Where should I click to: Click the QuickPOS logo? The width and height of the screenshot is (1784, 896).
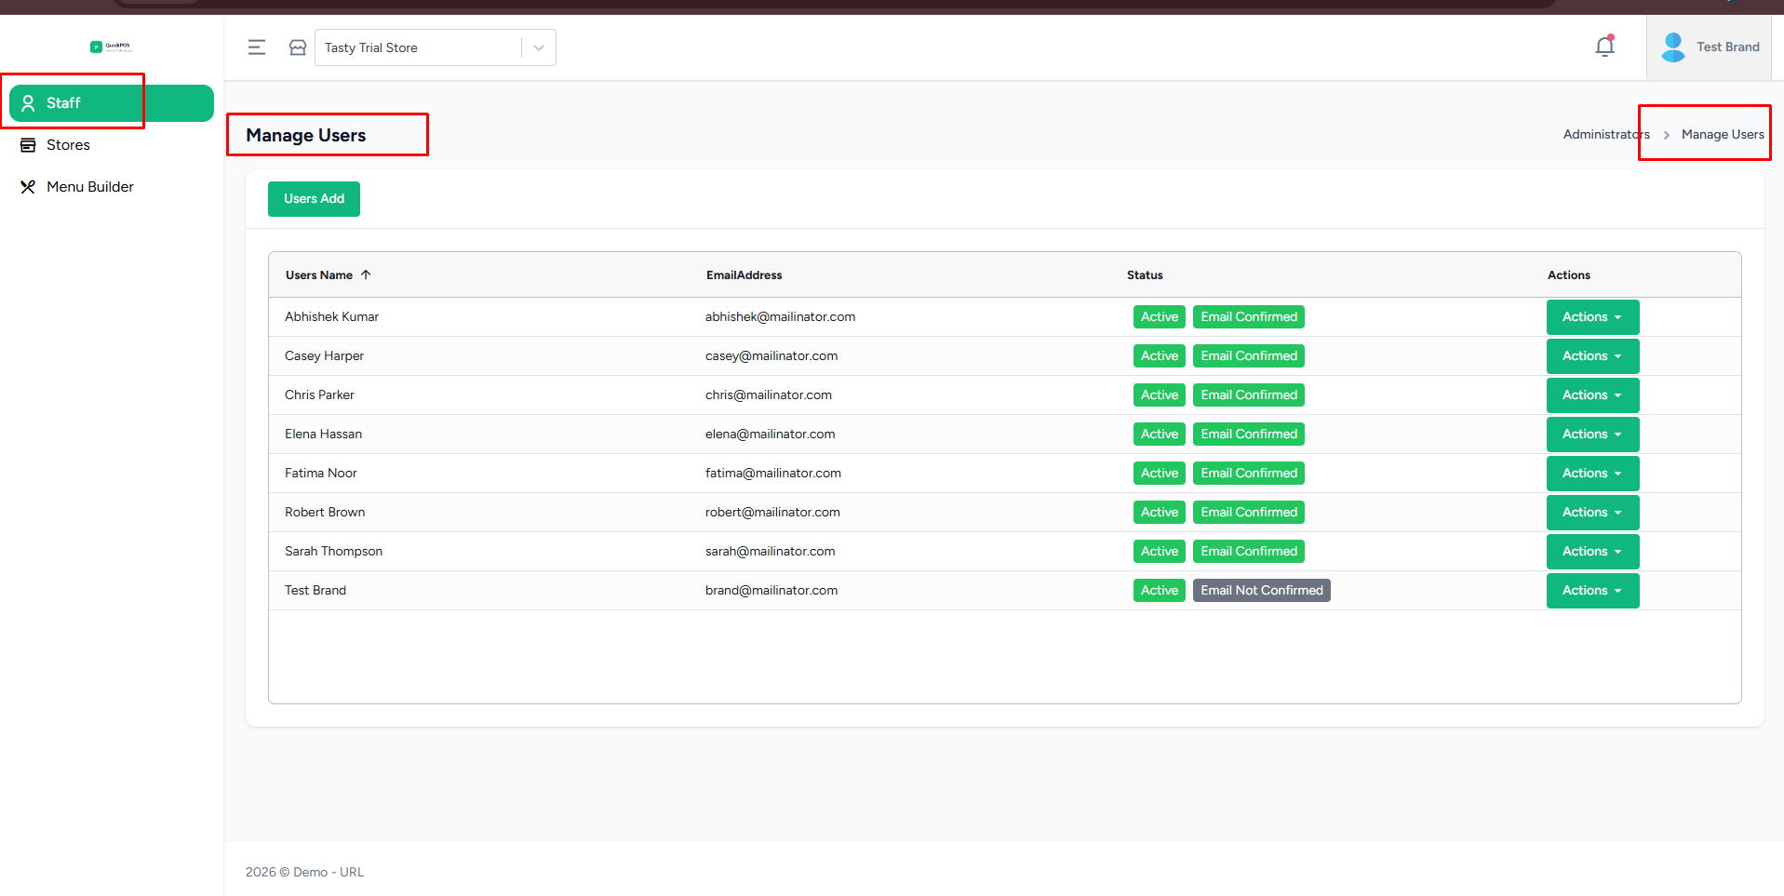pos(112,47)
